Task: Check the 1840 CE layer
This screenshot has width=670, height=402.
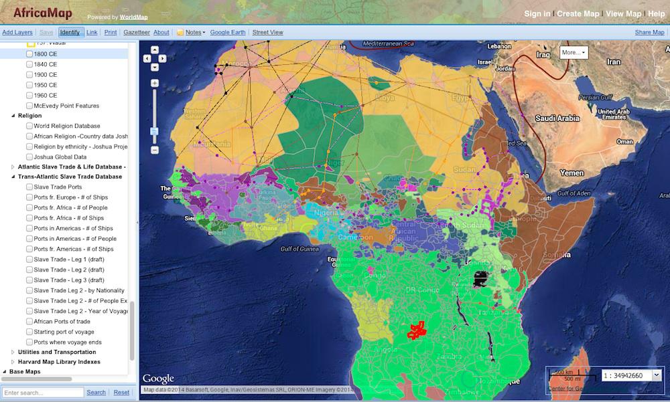Action: tap(29, 64)
